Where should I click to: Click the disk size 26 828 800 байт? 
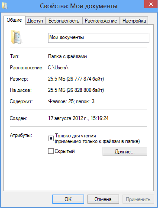85,90
